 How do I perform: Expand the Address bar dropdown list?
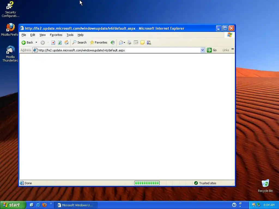(x=202, y=50)
